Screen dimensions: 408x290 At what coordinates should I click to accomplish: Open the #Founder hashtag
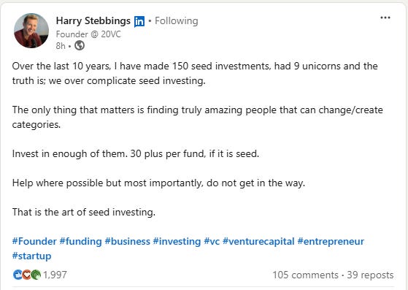[34, 241]
